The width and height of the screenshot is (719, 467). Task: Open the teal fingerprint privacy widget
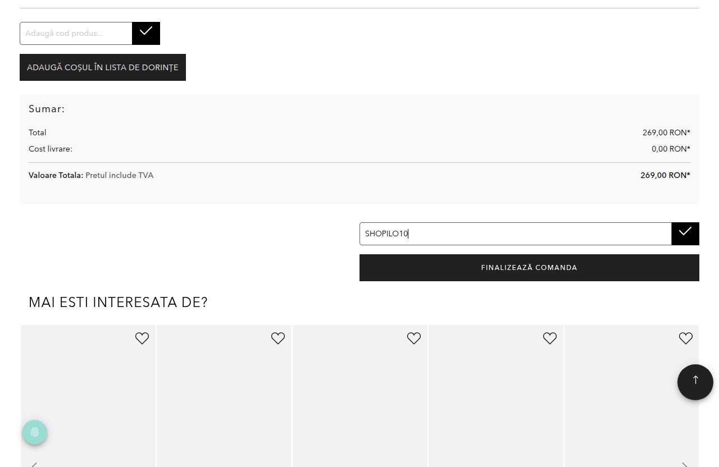pos(35,432)
